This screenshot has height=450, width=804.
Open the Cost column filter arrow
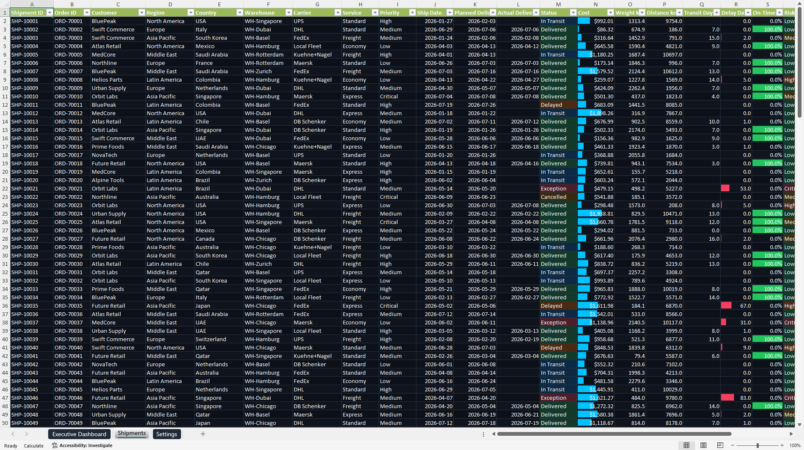(x=610, y=13)
